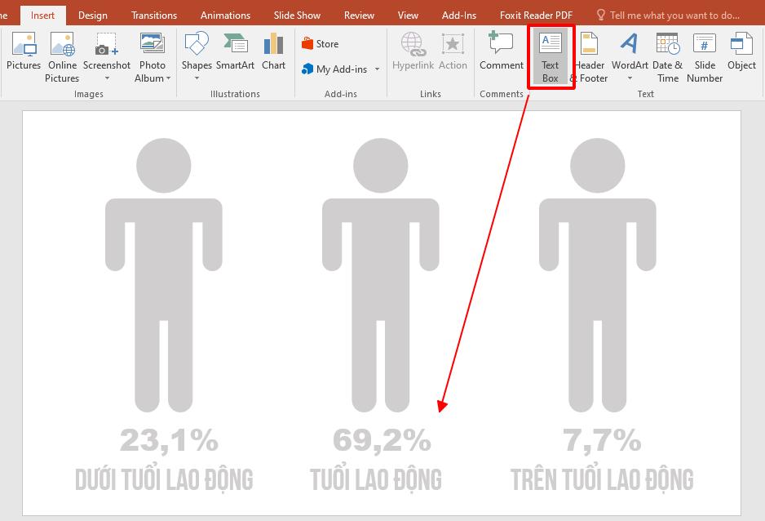This screenshot has height=521, width=765.
Task: Insert a new Comment
Action: 501,51
